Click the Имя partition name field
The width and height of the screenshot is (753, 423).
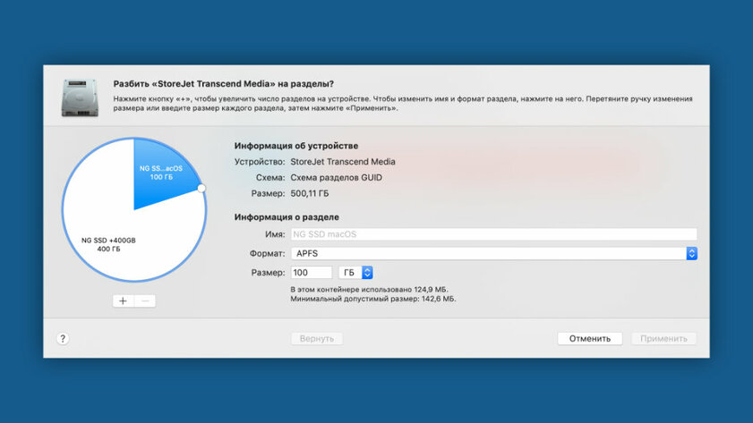pyautogui.click(x=493, y=234)
